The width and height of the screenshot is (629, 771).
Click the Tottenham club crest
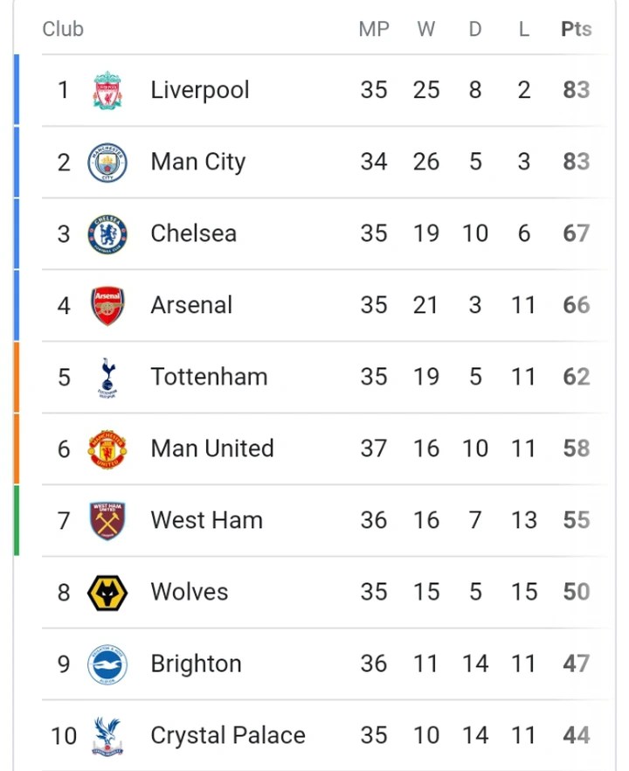click(x=107, y=378)
